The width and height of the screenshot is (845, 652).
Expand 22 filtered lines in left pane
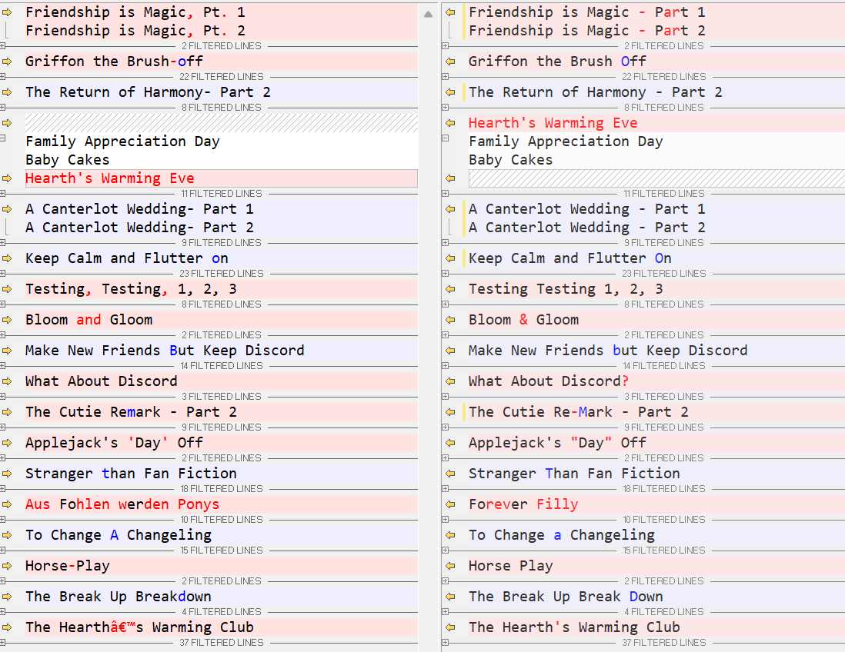click(3, 77)
